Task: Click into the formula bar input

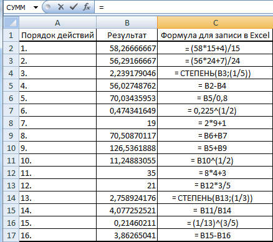Action: (x=184, y=7)
